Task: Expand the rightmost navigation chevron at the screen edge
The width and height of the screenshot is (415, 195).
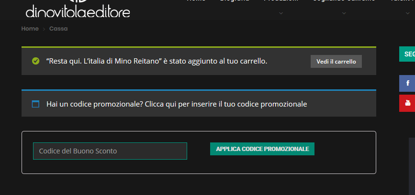Action: click(408, 13)
